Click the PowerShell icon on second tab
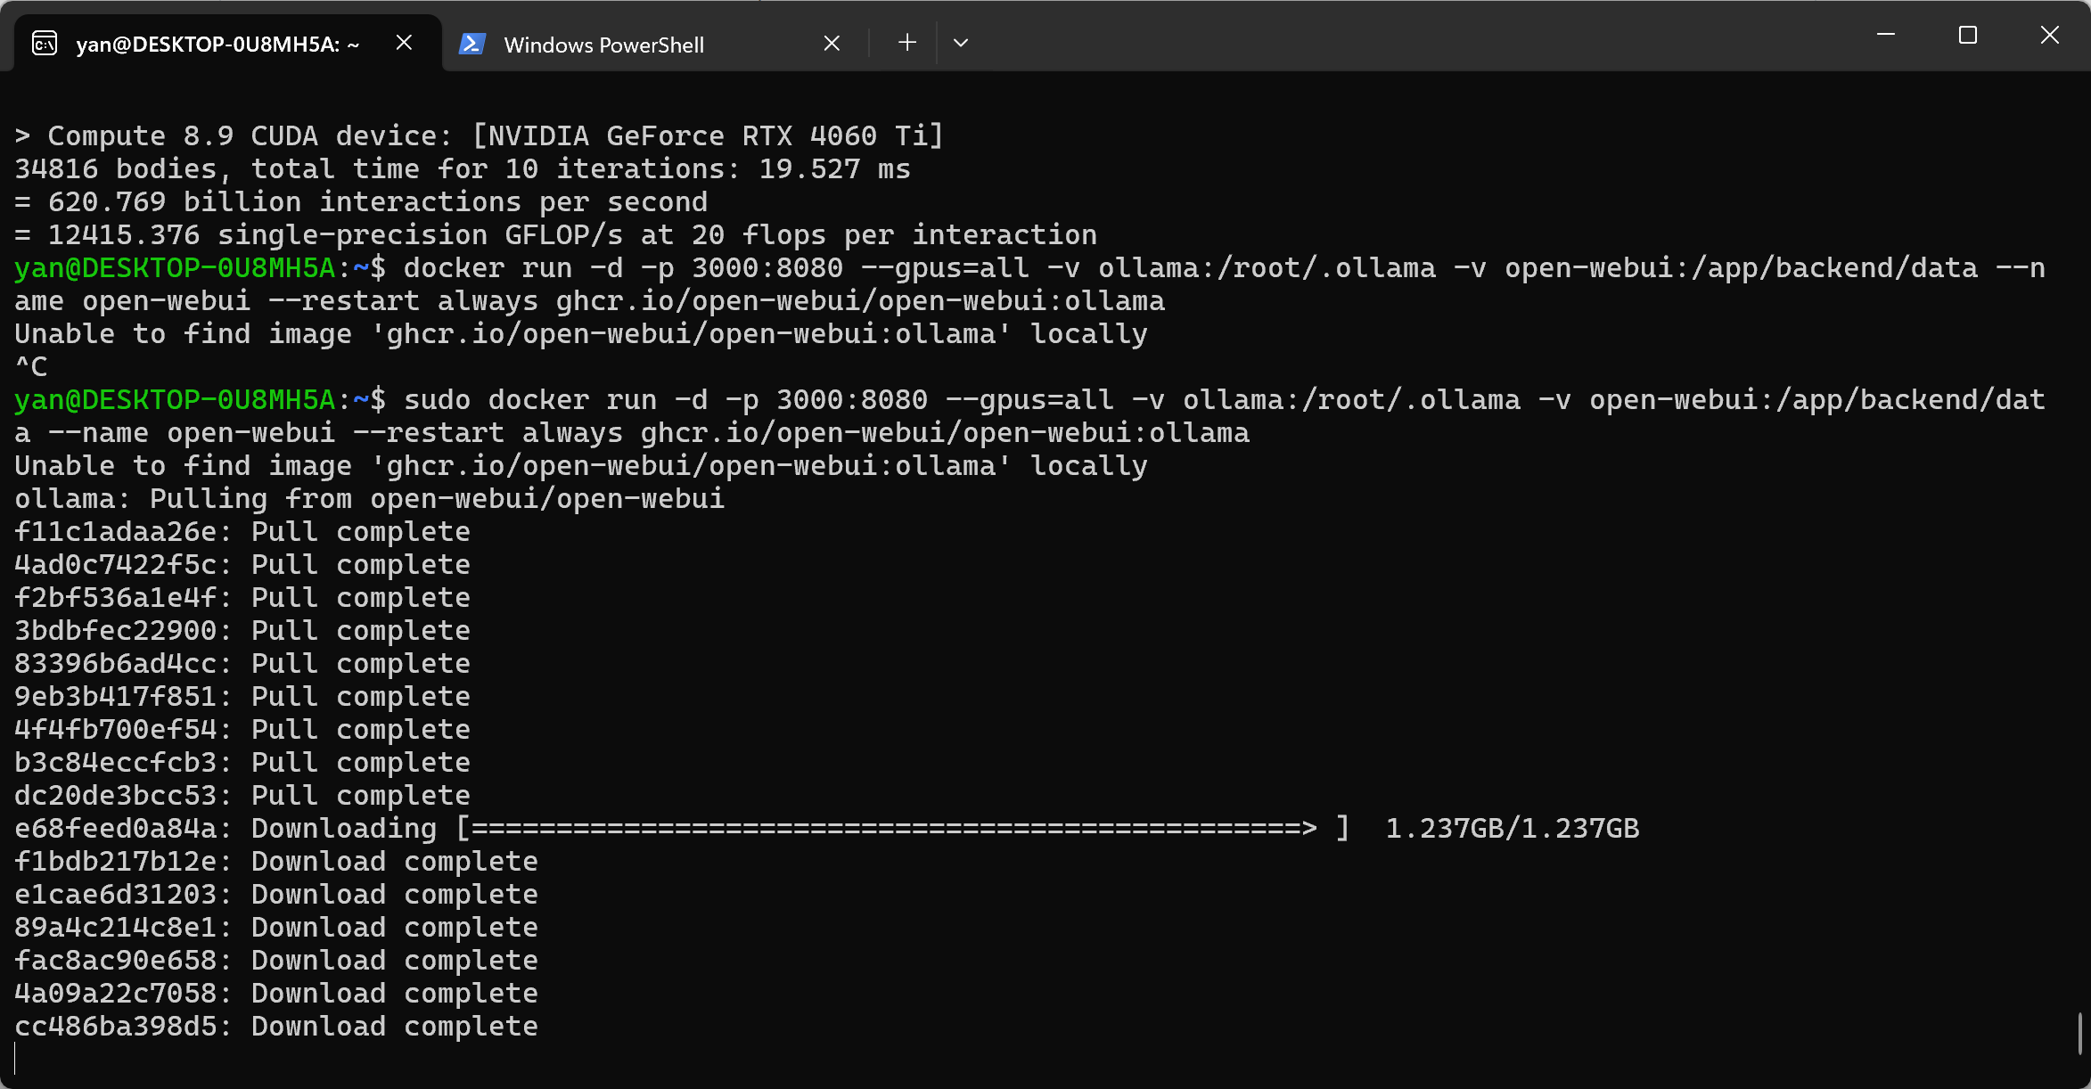The height and width of the screenshot is (1089, 2091). [x=471, y=43]
